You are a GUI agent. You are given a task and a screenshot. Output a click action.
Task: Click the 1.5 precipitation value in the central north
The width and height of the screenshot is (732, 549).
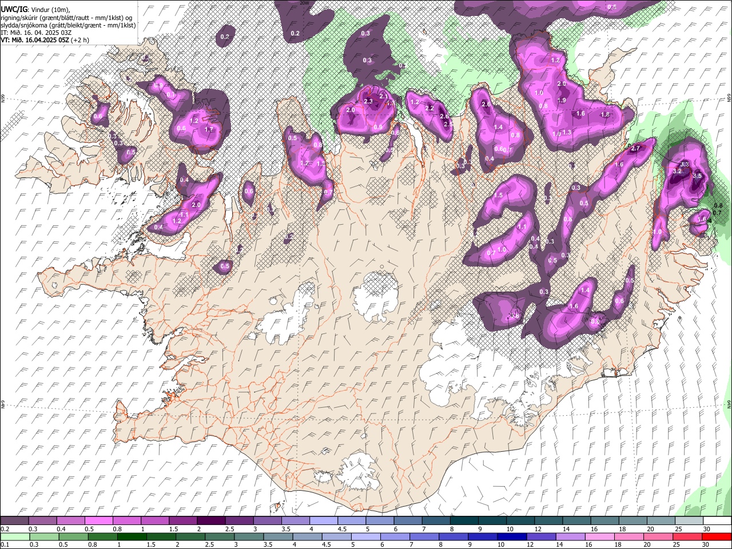(x=498, y=196)
